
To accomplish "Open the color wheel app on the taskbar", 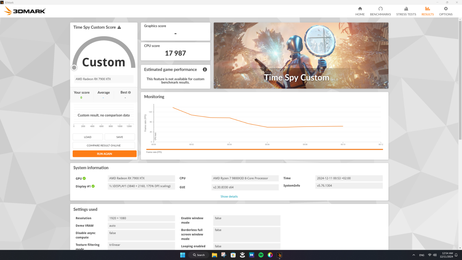I will click(x=270, y=255).
